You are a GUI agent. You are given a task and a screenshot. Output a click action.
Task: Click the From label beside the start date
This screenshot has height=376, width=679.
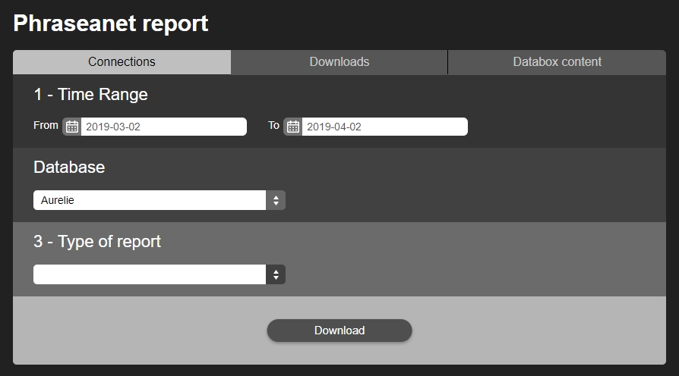[46, 126]
